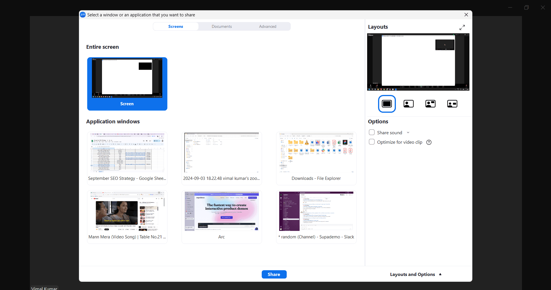
Task: Enable the Share sound checkbox
Action: click(371, 132)
